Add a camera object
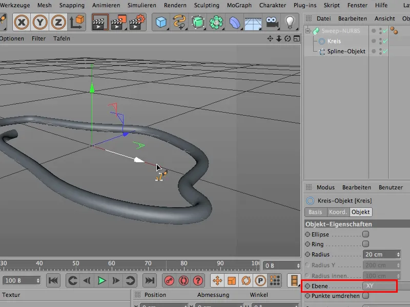The height and width of the screenshot is (307, 410). click(272, 23)
